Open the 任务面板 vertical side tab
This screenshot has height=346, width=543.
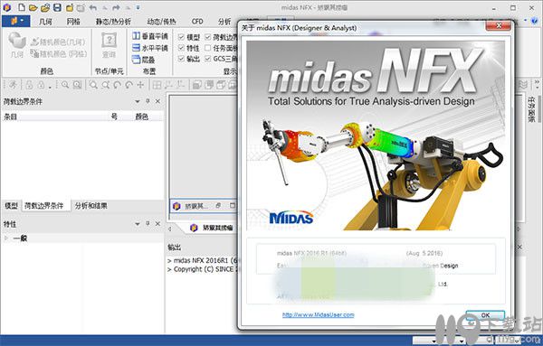pos(531,109)
